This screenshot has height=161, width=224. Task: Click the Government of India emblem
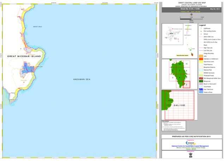click(191, 155)
